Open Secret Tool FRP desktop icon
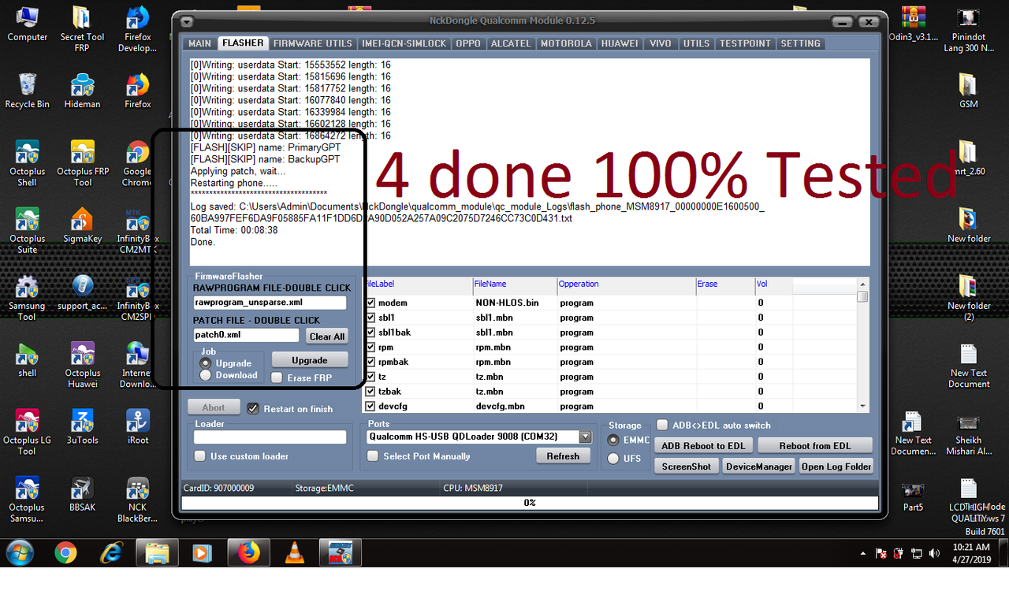The height and width of the screenshot is (591, 1009). [x=82, y=29]
